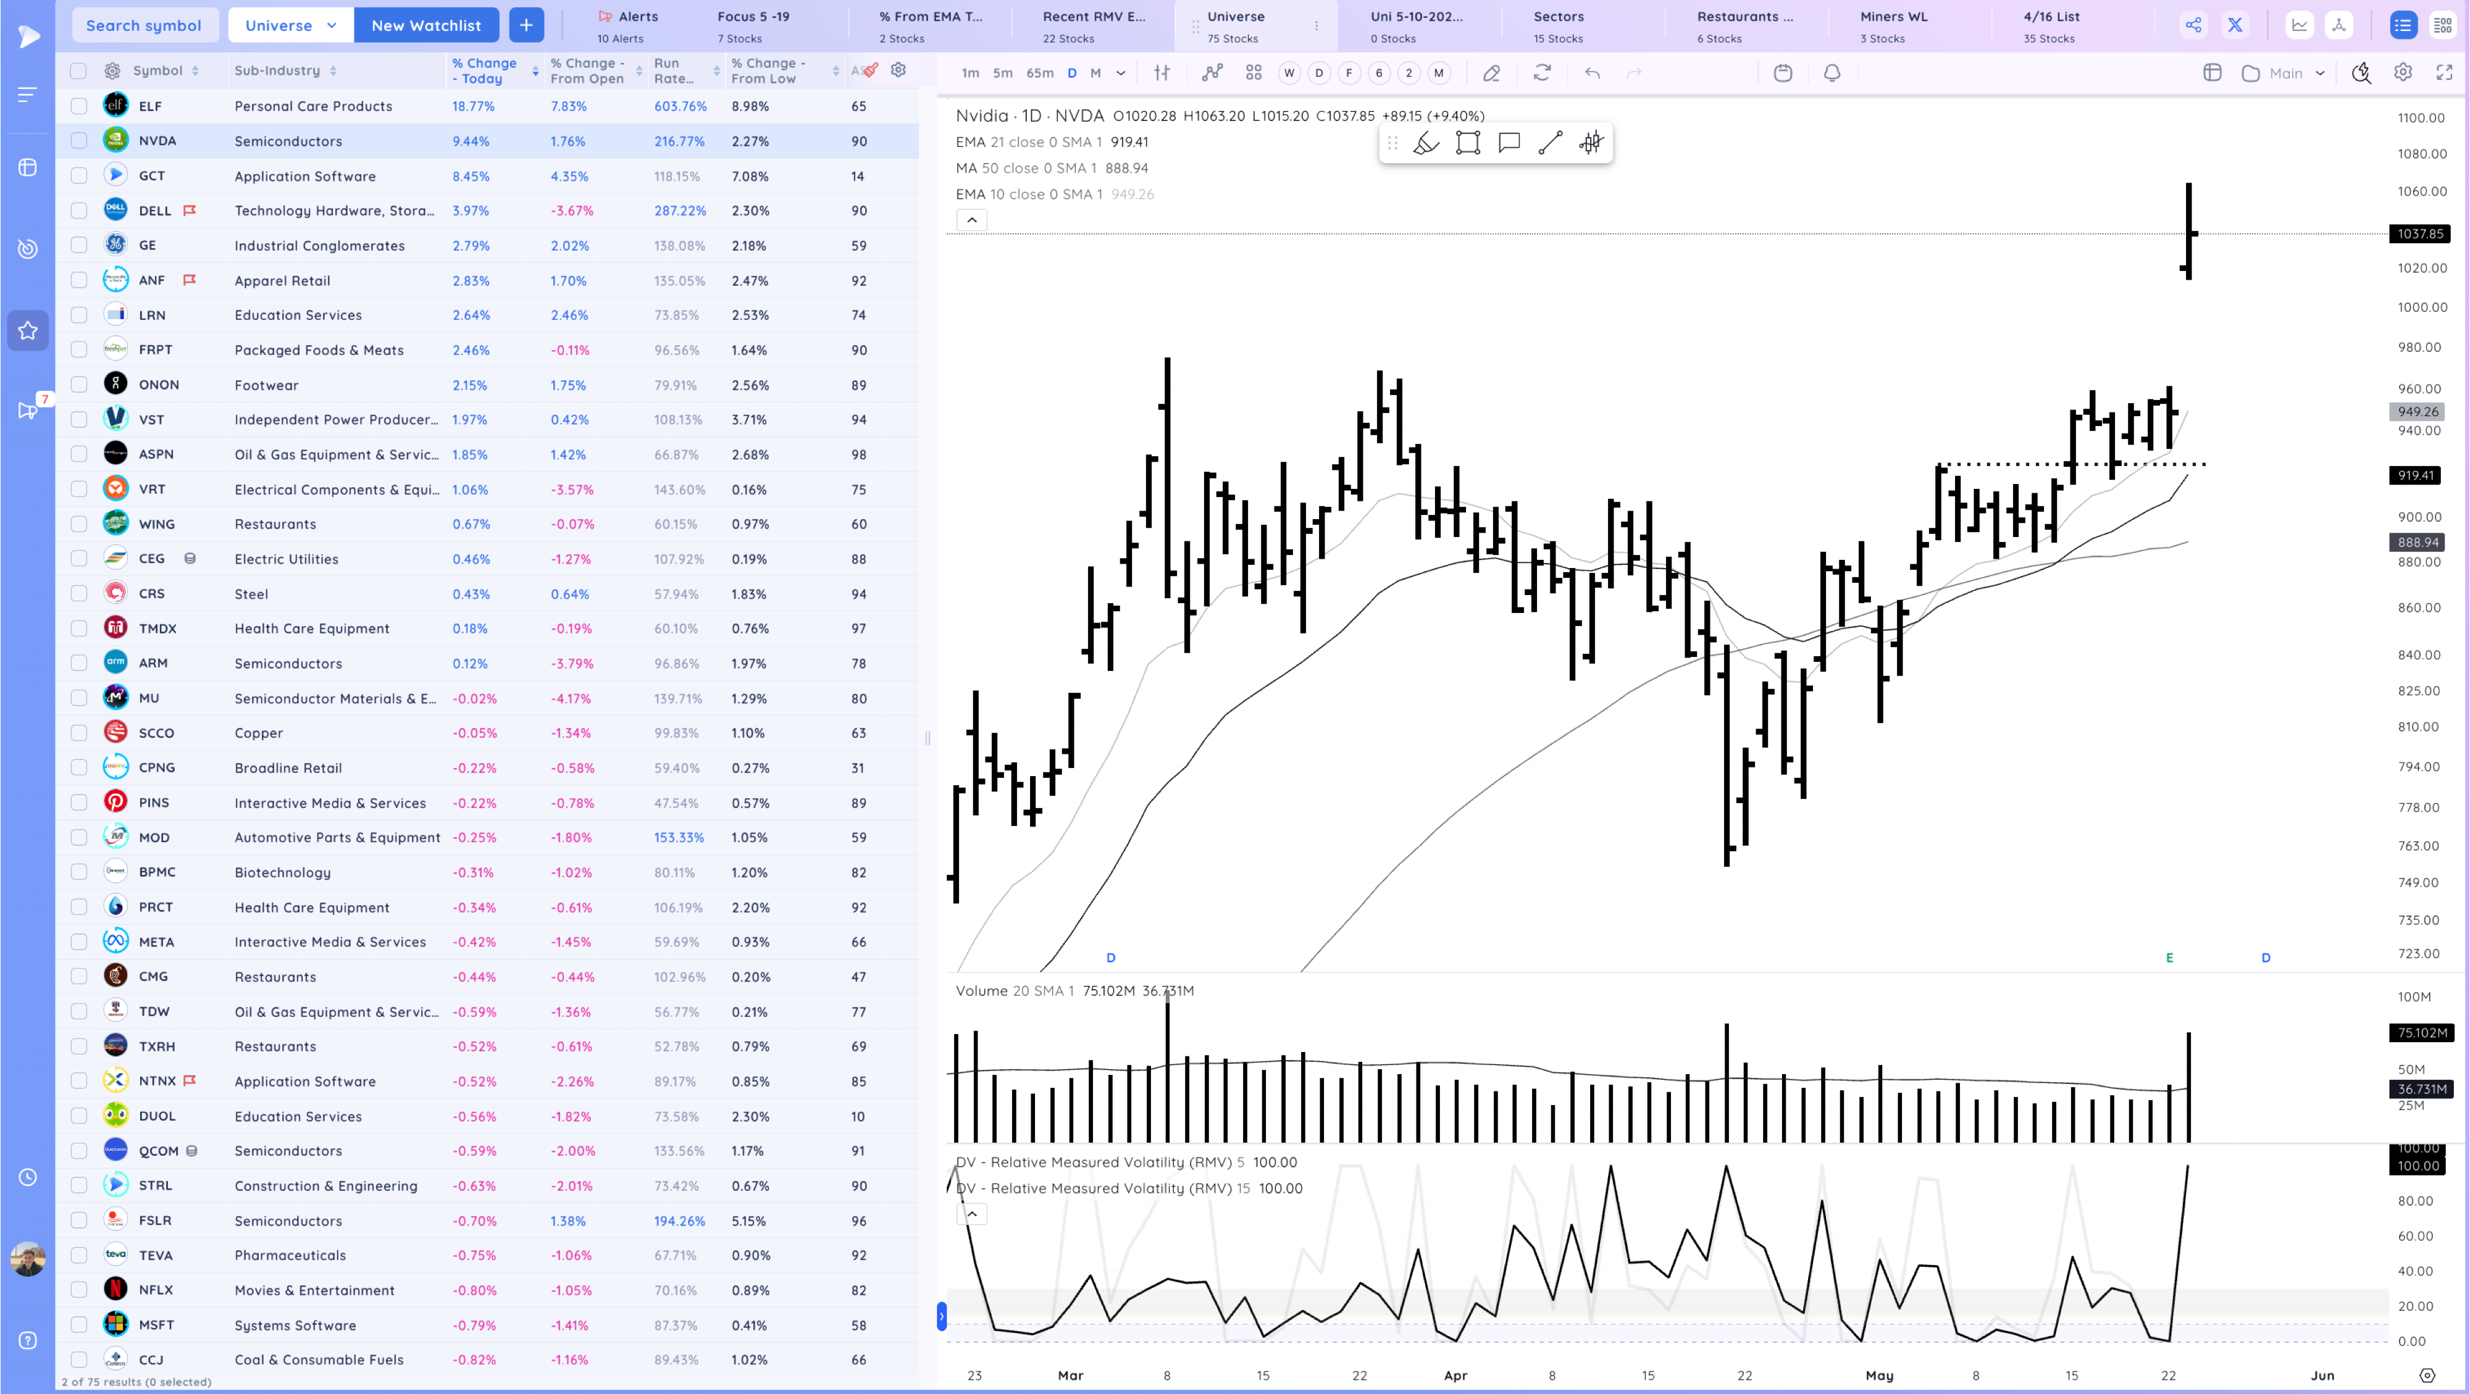Select the highlighter drawing tool
The width and height of the screenshot is (2470, 1394).
(1426, 144)
